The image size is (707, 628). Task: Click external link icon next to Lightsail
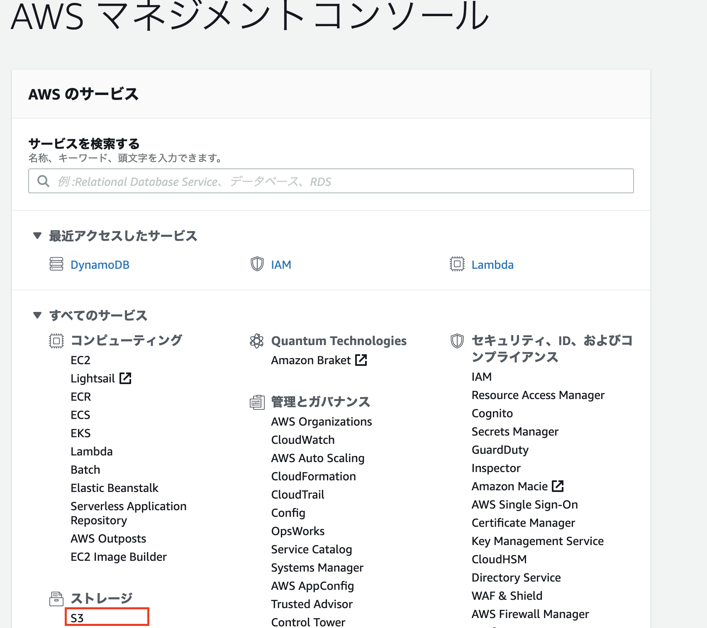click(125, 378)
